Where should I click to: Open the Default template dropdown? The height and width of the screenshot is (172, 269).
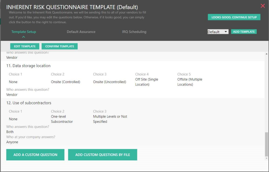click(x=217, y=32)
